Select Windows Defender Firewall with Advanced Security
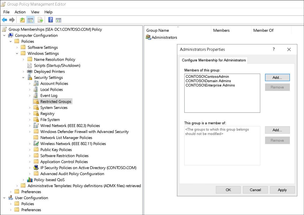Image resolution: width=304 pixels, height=215 pixels. pos(84,132)
